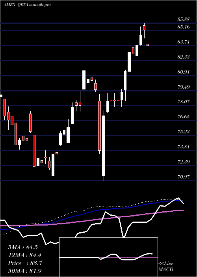Click the last small red candle near 83.74
Viewport: 197px width, 277px height.
click(x=148, y=45)
